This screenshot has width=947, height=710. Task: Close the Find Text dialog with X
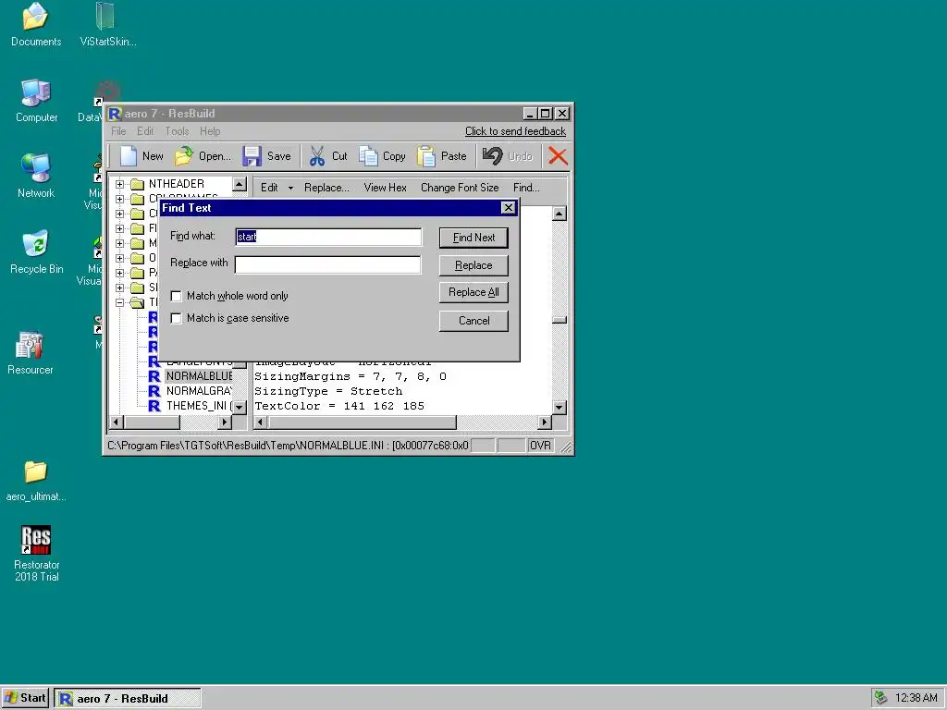click(509, 208)
